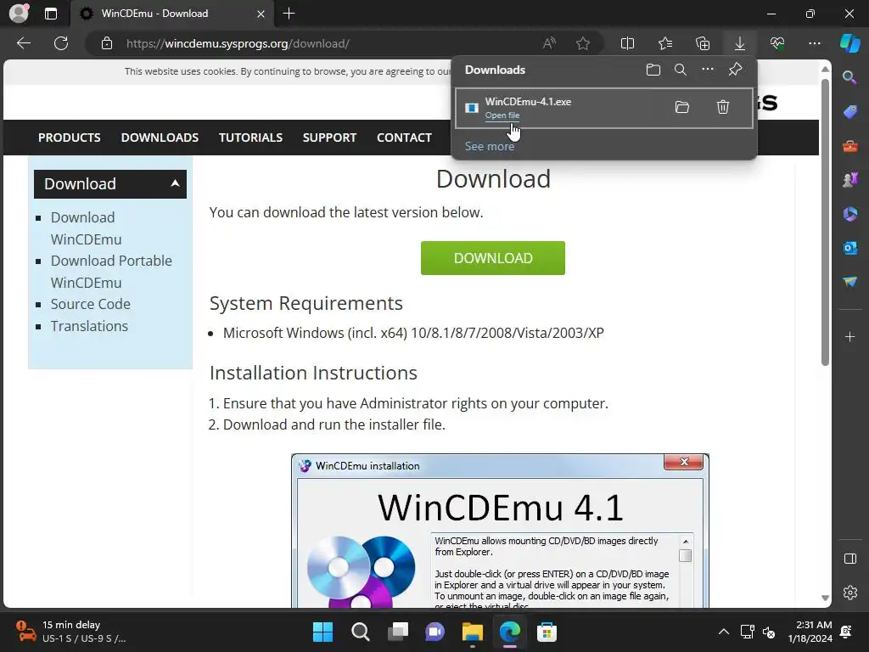Start Read aloud from address bar
This screenshot has width=869, height=652.
click(x=549, y=43)
